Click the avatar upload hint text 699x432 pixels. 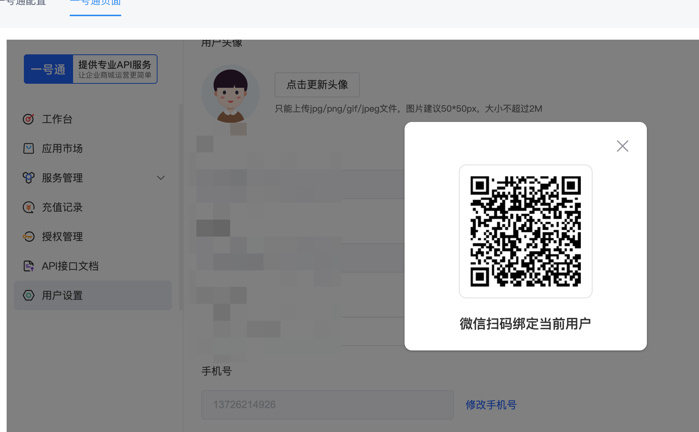(x=409, y=109)
